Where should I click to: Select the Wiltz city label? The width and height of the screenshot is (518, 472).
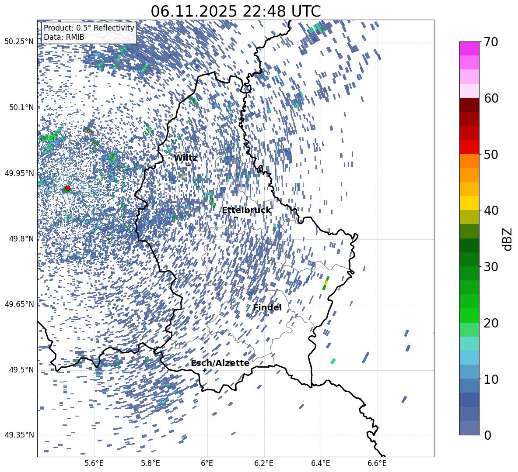(185, 158)
